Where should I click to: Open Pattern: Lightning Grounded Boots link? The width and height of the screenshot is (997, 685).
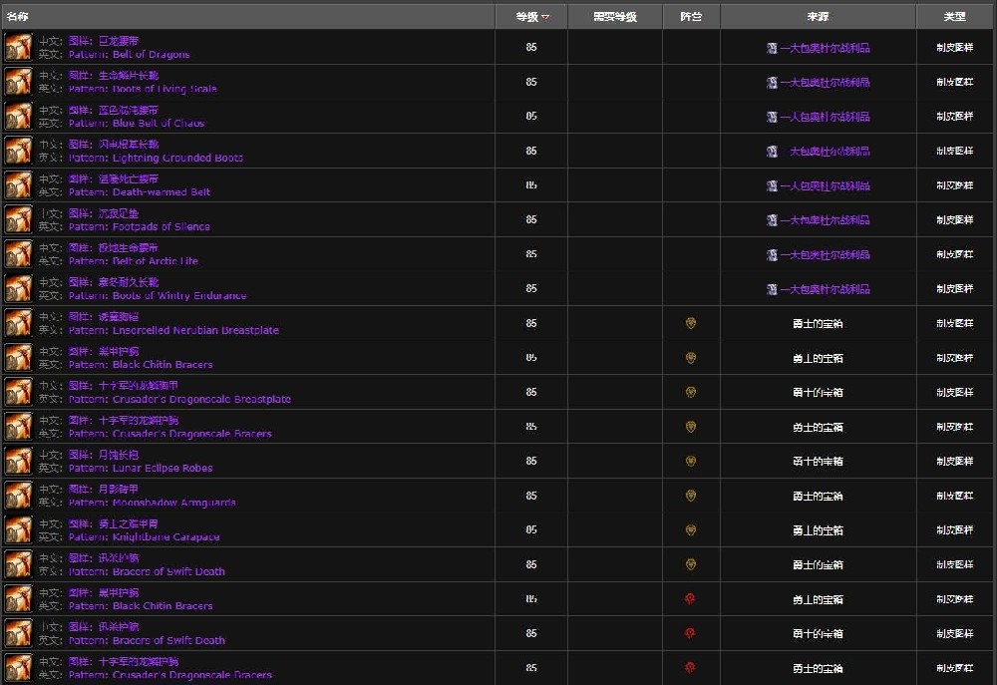coord(156,158)
